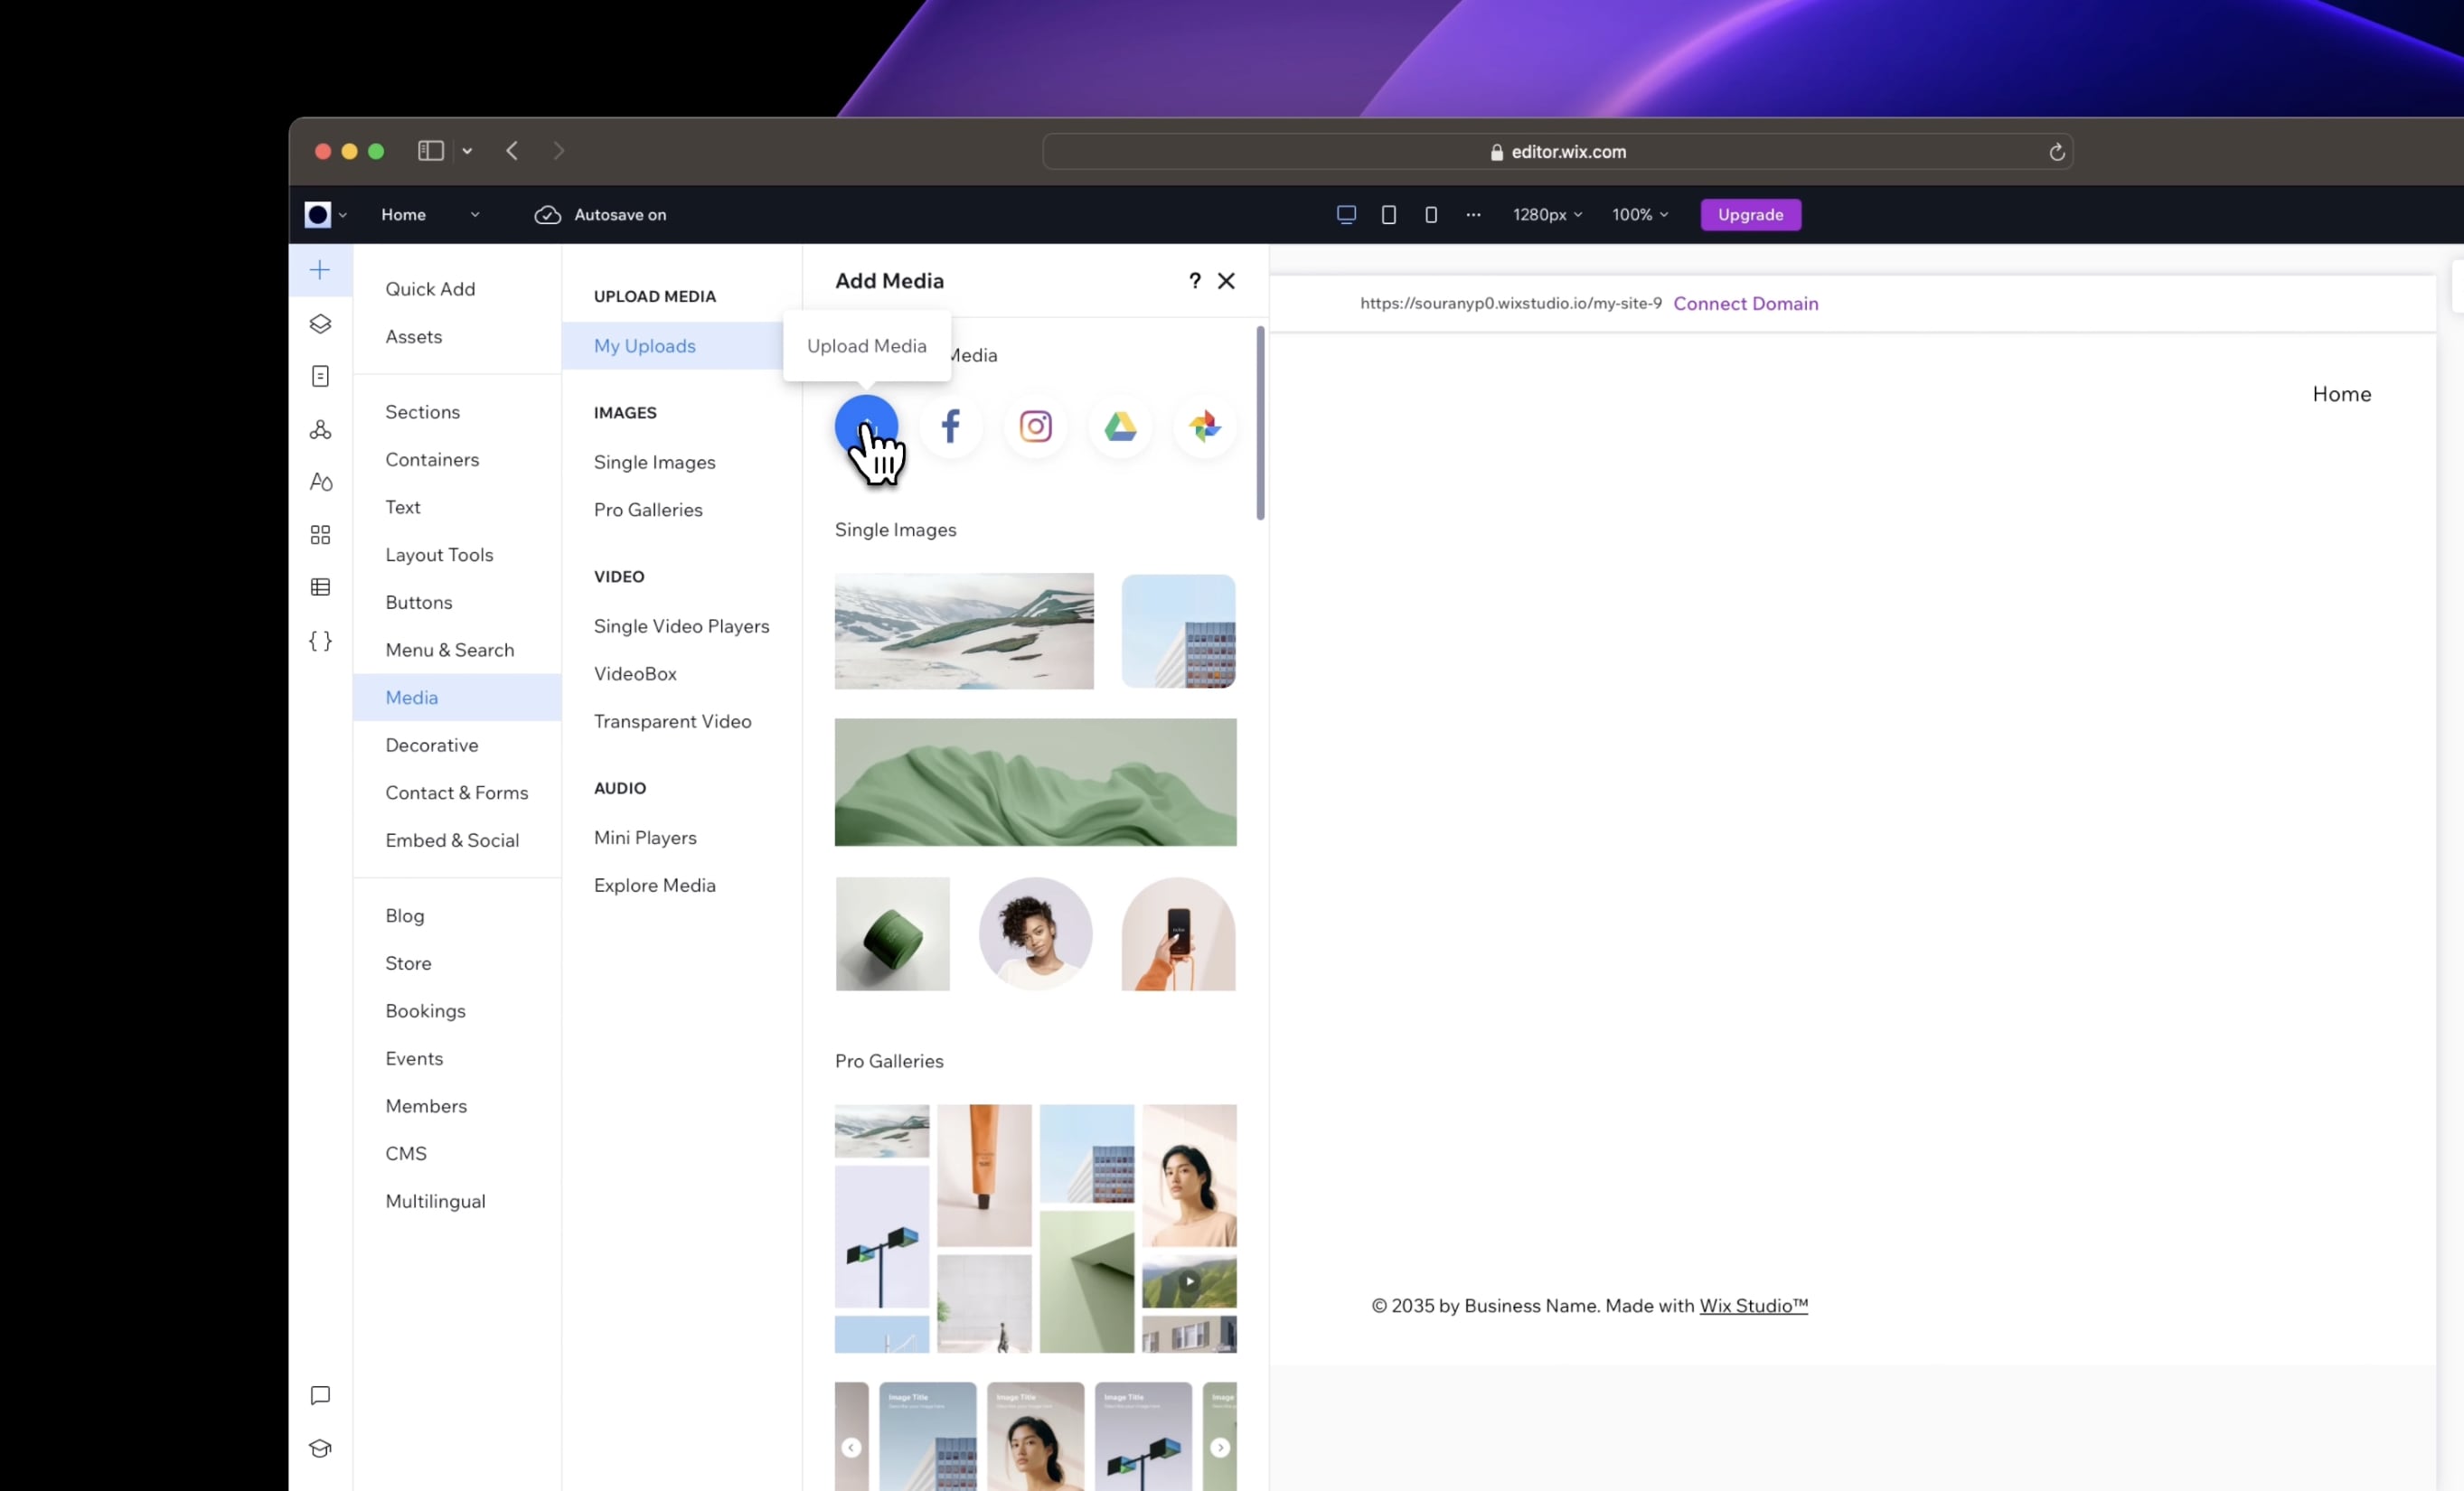Select Containers category
2464x1491 pixels.
click(x=432, y=460)
